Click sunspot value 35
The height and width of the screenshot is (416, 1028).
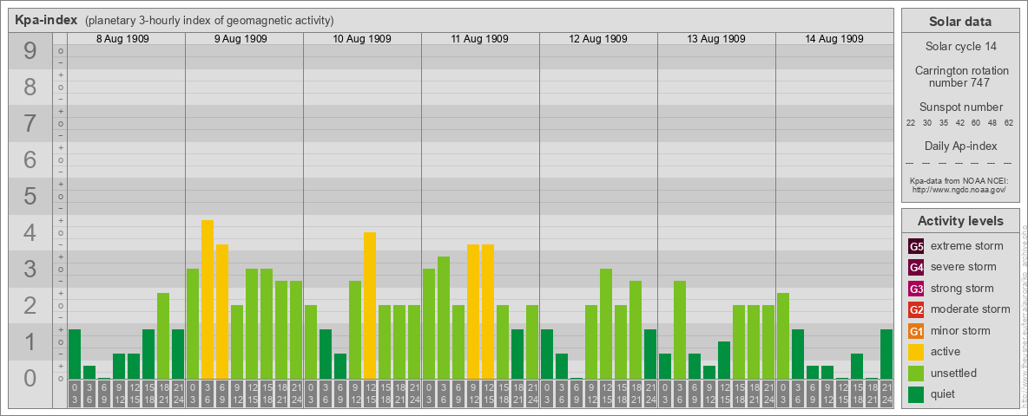click(944, 123)
